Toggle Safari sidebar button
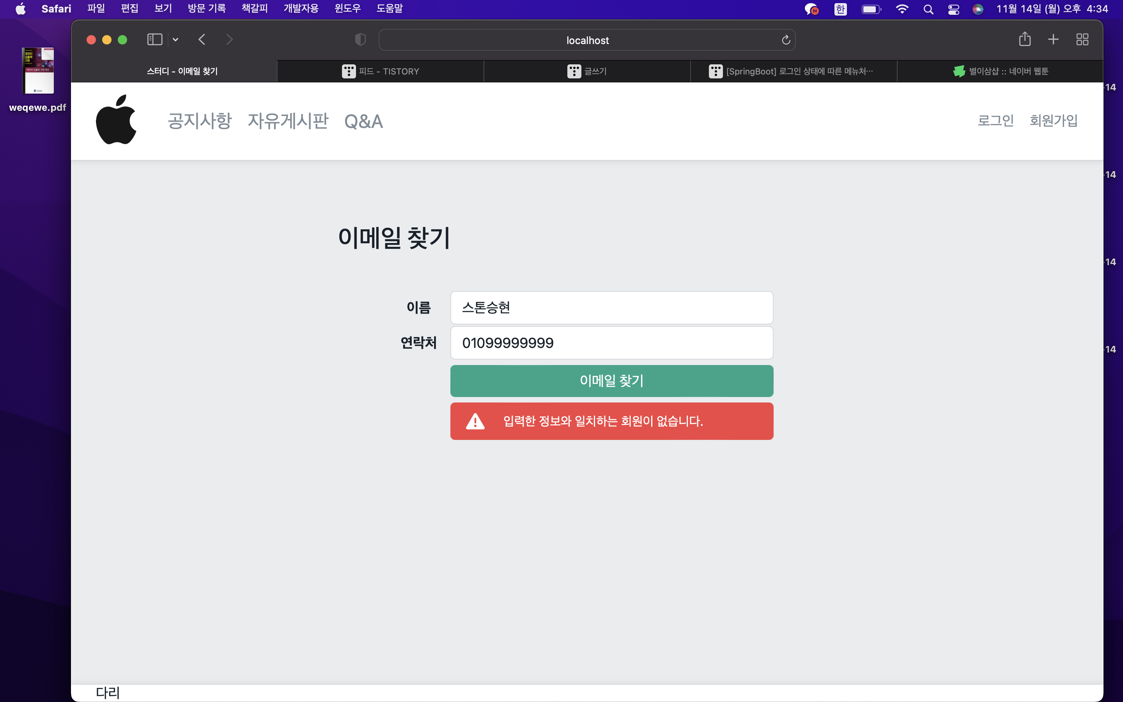The width and height of the screenshot is (1123, 702). pos(154,39)
